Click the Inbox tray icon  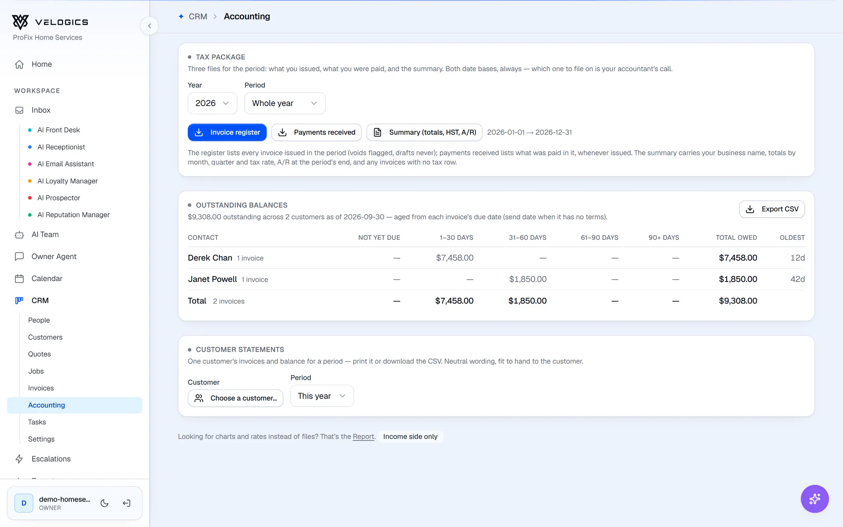tap(19, 110)
